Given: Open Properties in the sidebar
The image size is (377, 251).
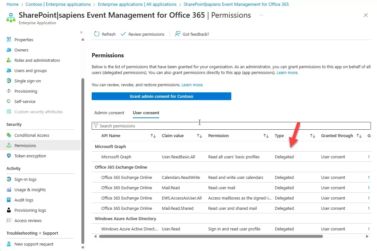Looking at the screenshot, I should tap(24, 40).
